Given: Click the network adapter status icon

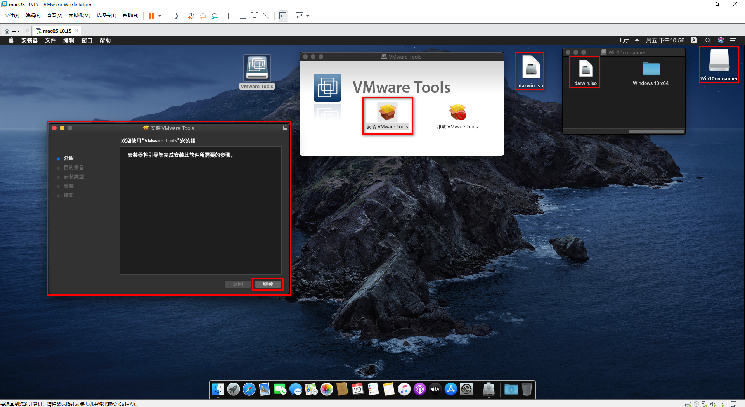Looking at the screenshot, I should coord(705,404).
